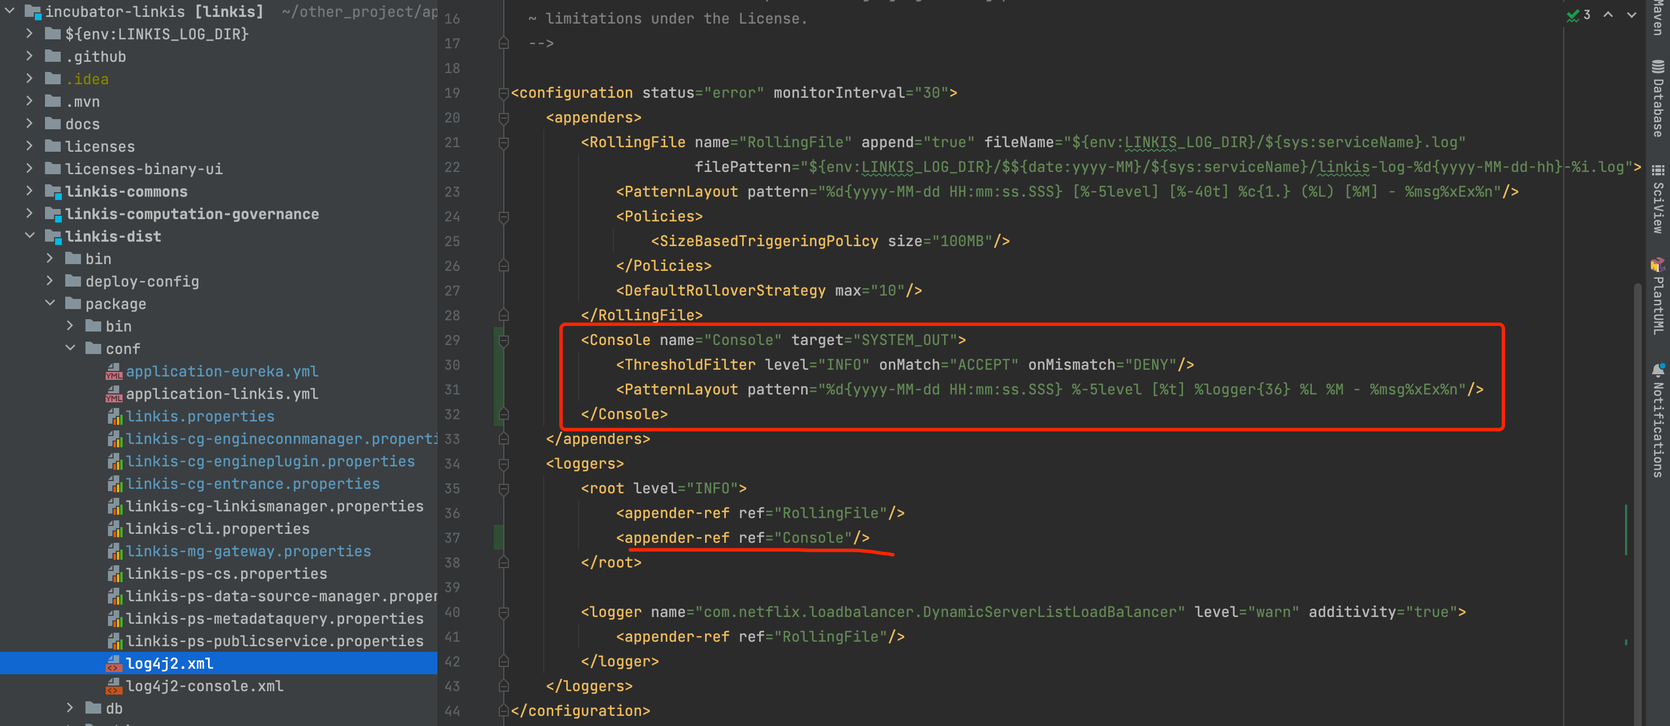
Task: Collapse the configuration element using its gutter fold marker
Action: (x=503, y=93)
